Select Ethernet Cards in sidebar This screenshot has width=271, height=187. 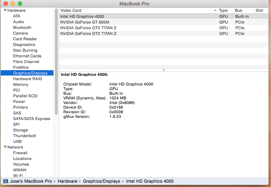click(x=27, y=56)
